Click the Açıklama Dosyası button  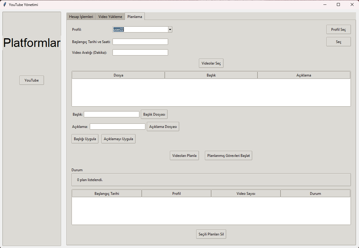(163, 127)
